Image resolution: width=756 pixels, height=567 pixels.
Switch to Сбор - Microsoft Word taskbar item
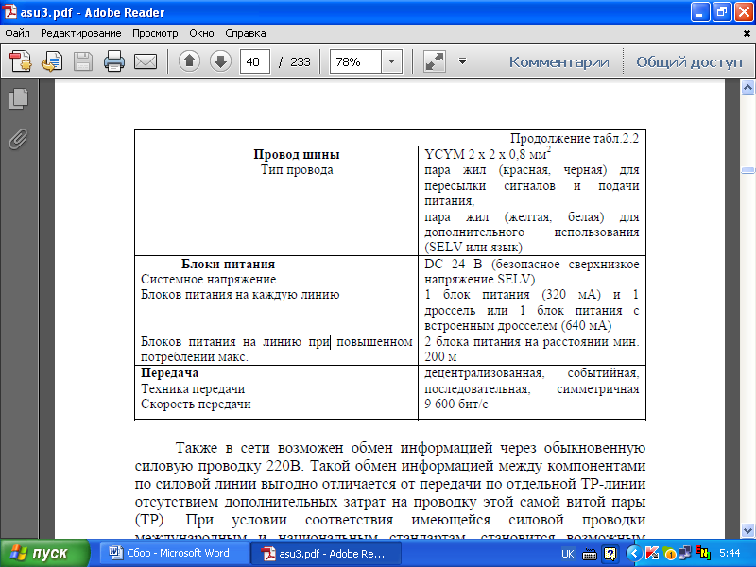(174, 553)
